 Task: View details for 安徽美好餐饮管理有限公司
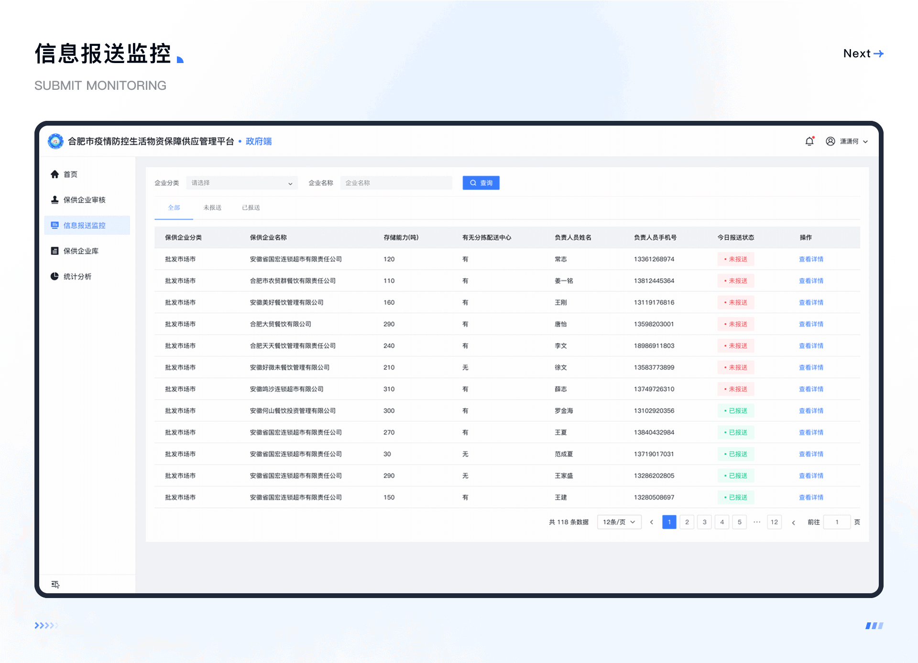[811, 303]
